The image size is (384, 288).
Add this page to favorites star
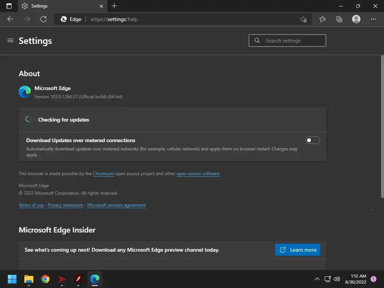point(303,19)
